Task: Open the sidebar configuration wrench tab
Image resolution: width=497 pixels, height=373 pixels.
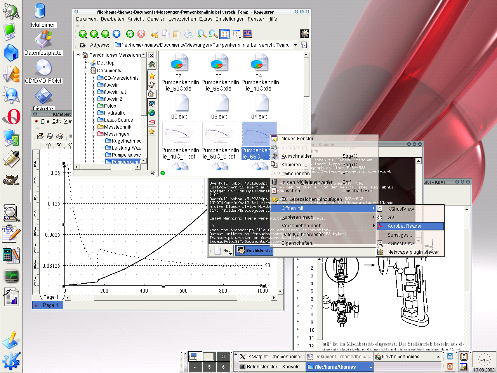Action: pos(151,65)
